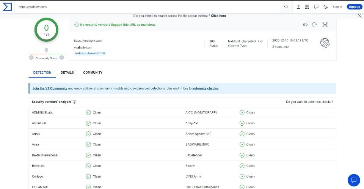The height and width of the screenshot is (189, 364).
Task: Click Armis clean check icon
Action: (88, 134)
